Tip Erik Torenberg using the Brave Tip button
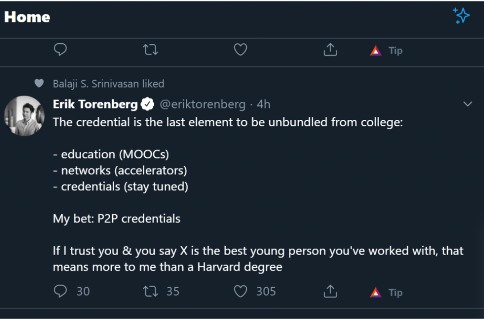484x320 pixels. pyautogui.click(x=386, y=292)
